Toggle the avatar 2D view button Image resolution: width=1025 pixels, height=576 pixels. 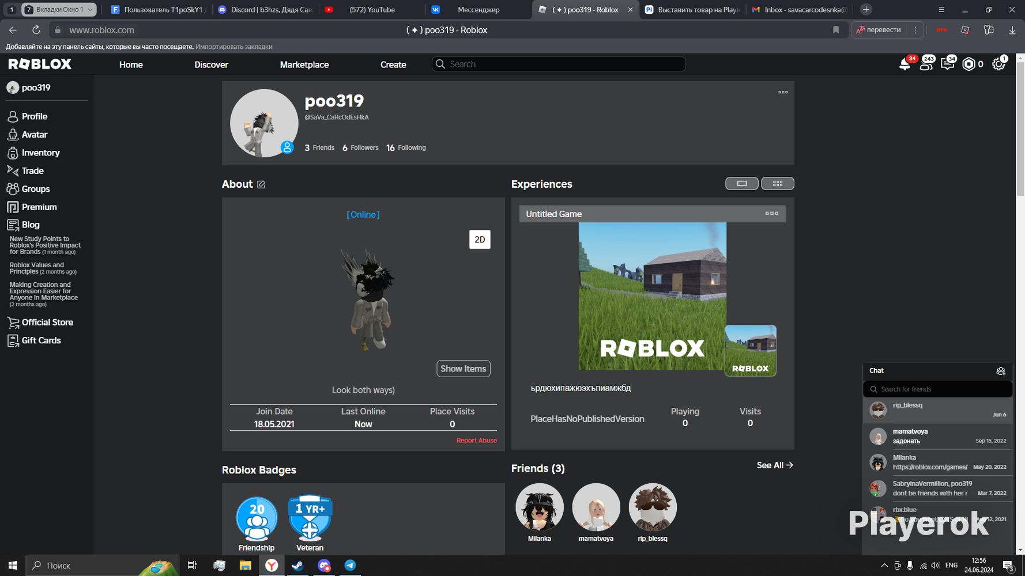480,240
